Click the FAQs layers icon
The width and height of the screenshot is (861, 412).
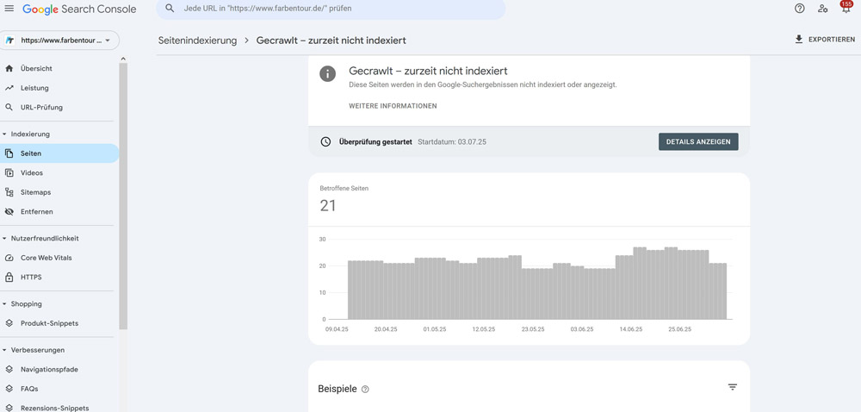9,389
